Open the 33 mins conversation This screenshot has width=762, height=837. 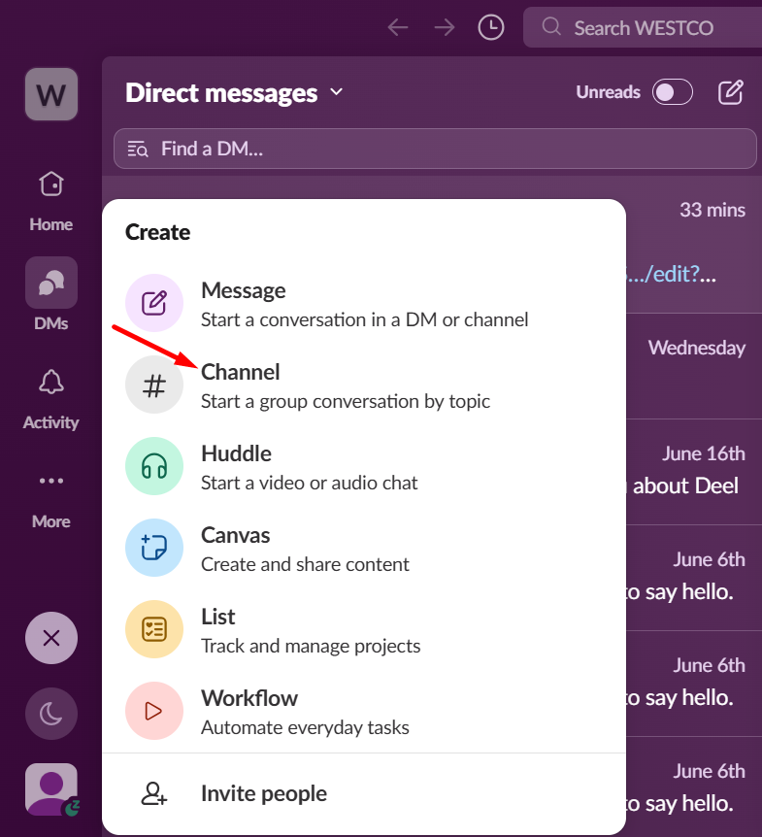click(694, 246)
